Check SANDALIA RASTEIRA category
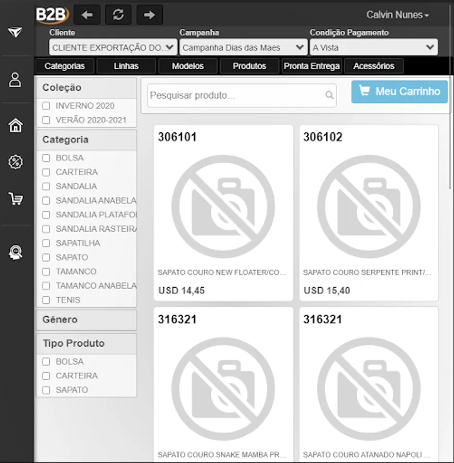This screenshot has width=454, height=463. pos(46,229)
